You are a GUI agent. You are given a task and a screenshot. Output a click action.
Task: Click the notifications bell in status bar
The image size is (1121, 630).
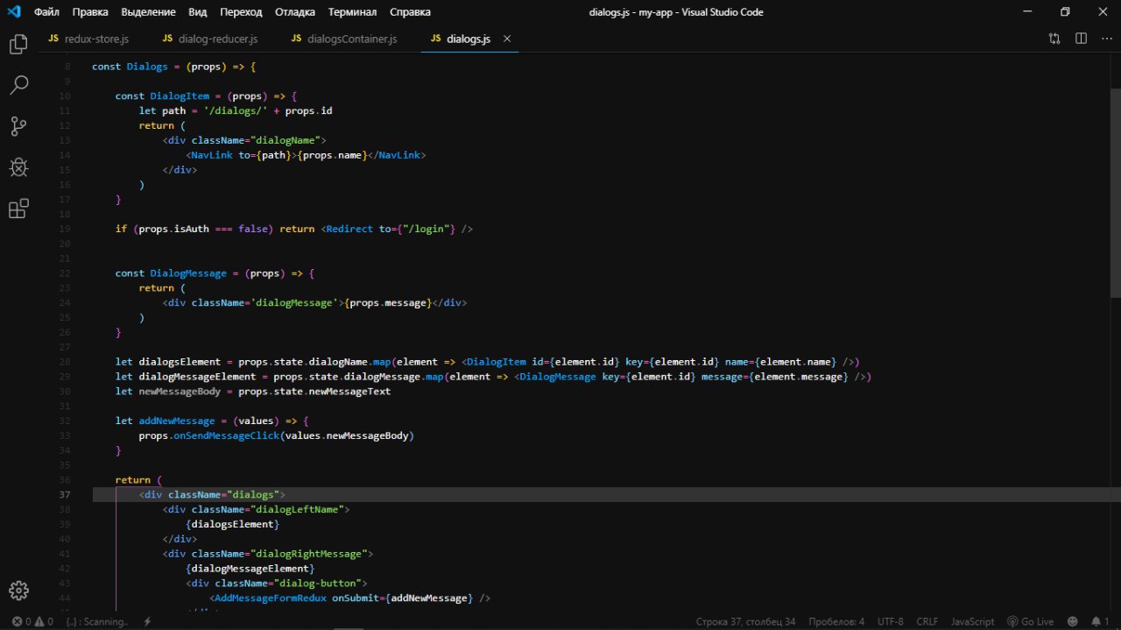[1100, 621]
